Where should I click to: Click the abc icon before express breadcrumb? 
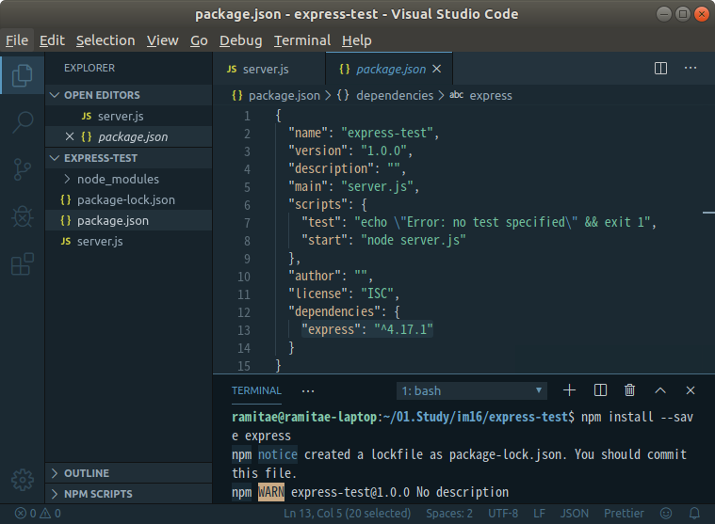point(457,95)
